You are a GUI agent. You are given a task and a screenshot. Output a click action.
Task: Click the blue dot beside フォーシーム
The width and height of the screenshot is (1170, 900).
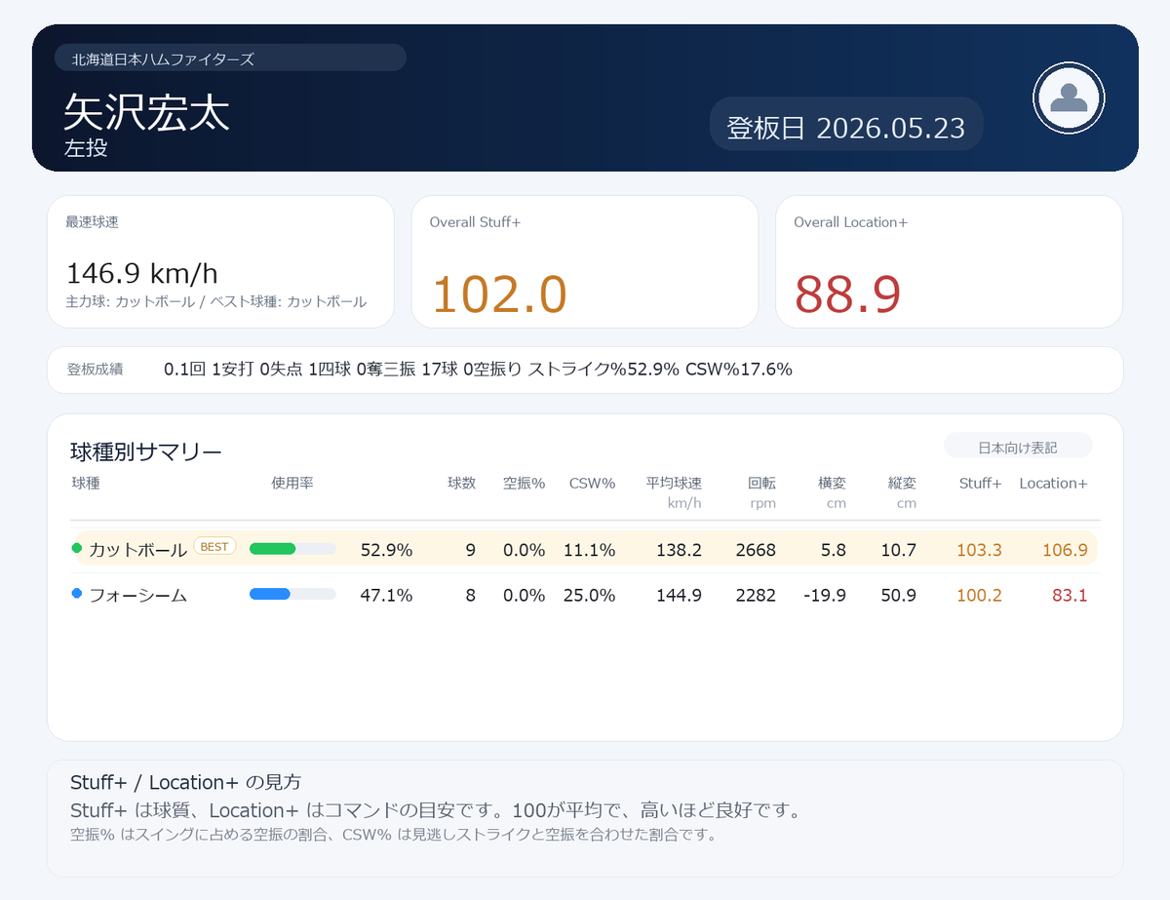pos(77,594)
